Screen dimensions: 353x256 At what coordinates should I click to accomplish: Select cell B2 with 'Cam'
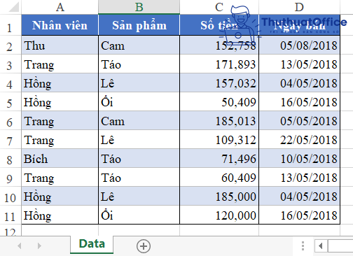pos(139,45)
